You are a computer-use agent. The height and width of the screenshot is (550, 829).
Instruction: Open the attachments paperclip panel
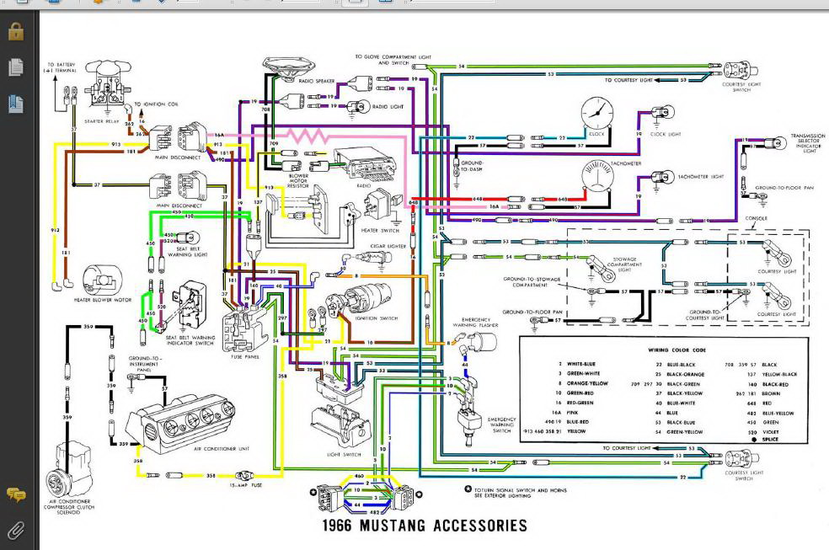(16, 530)
